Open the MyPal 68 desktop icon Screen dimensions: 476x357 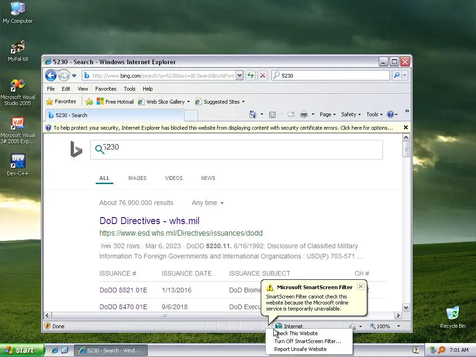18,51
